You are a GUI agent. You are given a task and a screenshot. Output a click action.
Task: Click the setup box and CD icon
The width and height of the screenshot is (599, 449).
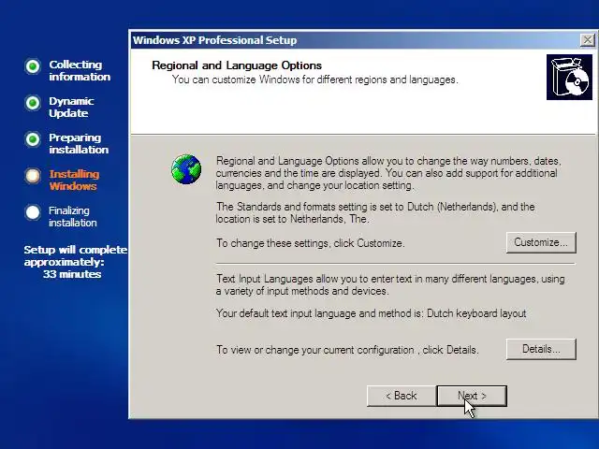(569, 77)
